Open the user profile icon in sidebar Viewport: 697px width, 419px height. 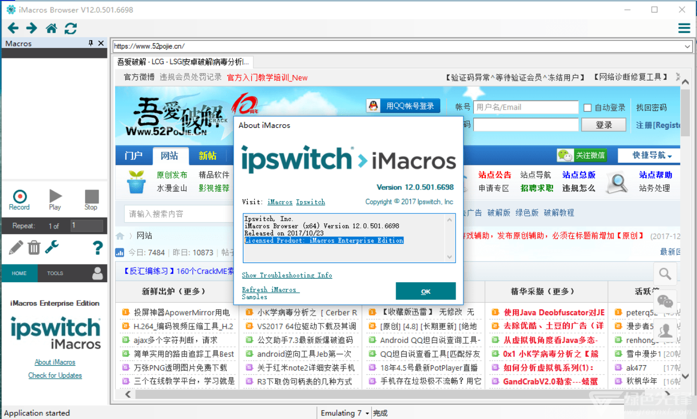coord(97,273)
